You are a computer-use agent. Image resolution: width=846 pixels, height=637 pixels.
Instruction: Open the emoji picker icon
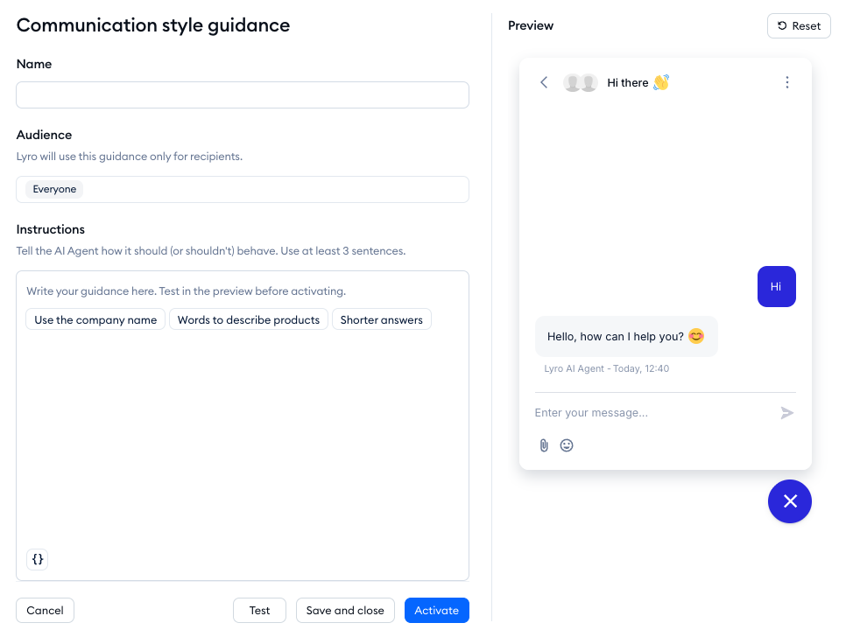(x=567, y=445)
